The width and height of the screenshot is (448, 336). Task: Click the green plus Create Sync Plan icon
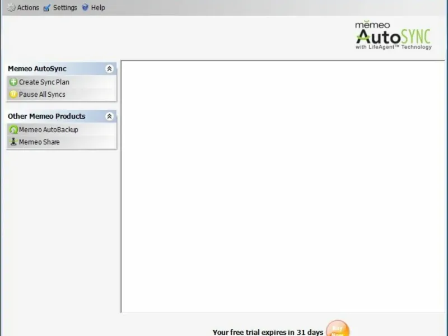coord(13,82)
